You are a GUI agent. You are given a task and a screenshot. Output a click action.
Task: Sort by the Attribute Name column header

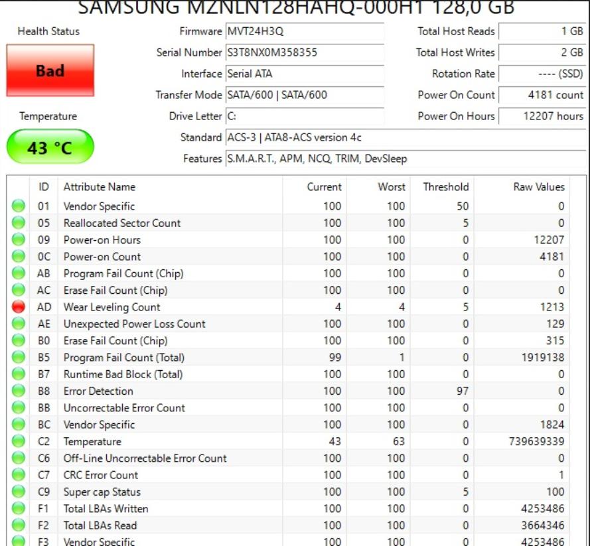click(100, 187)
